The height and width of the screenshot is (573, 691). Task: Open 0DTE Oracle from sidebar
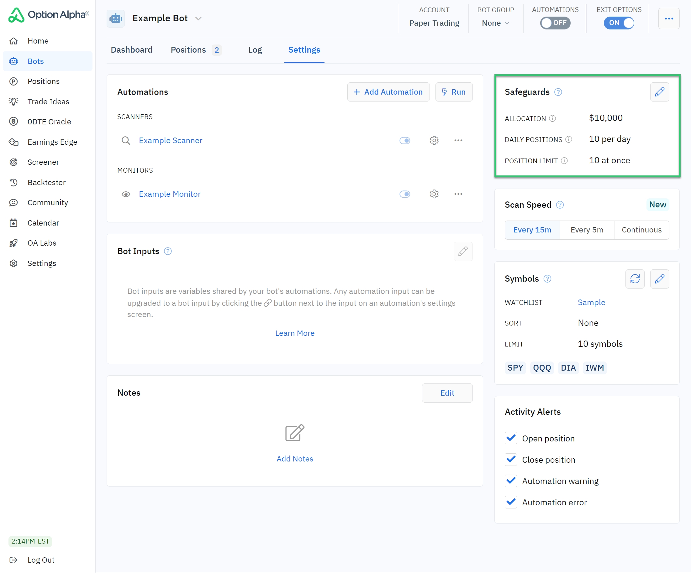point(49,122)
